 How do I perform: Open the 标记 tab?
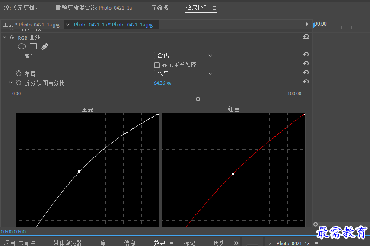[189, 243]
